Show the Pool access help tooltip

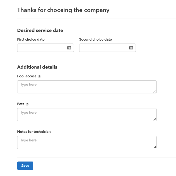(x=39, y=76)
